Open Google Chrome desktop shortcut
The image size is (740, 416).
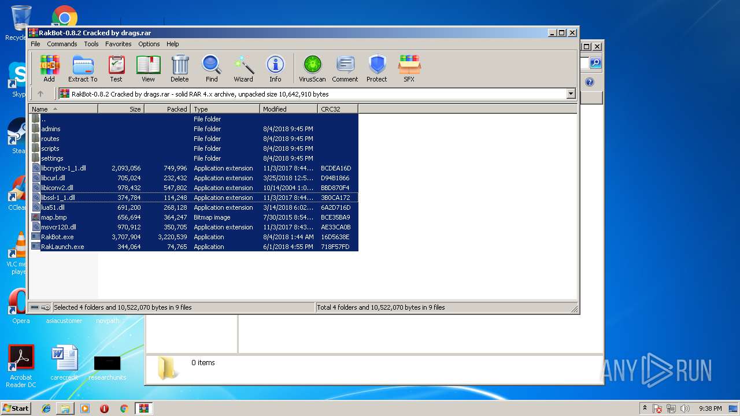point(64,16)
